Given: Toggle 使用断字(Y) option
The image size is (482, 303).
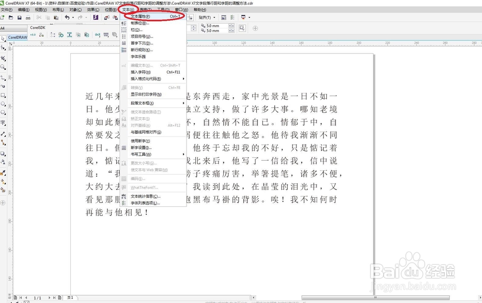Looking at the screenshot, I should [x=154, y=141].
